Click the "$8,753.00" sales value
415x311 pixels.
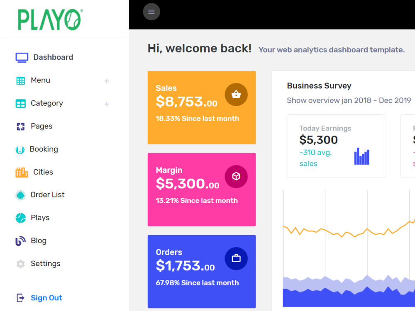tap(187, 102)
